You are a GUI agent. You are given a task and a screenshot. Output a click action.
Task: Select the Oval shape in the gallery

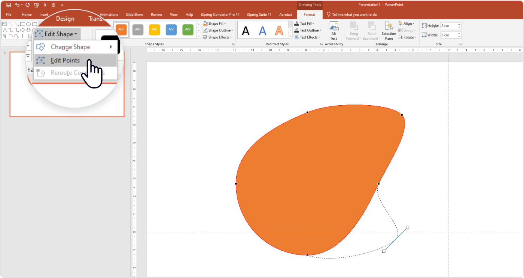tap(28, 24)
